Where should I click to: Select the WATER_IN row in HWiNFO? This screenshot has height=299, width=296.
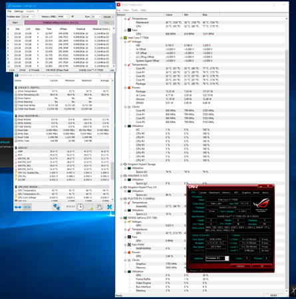tap(62, 159)
